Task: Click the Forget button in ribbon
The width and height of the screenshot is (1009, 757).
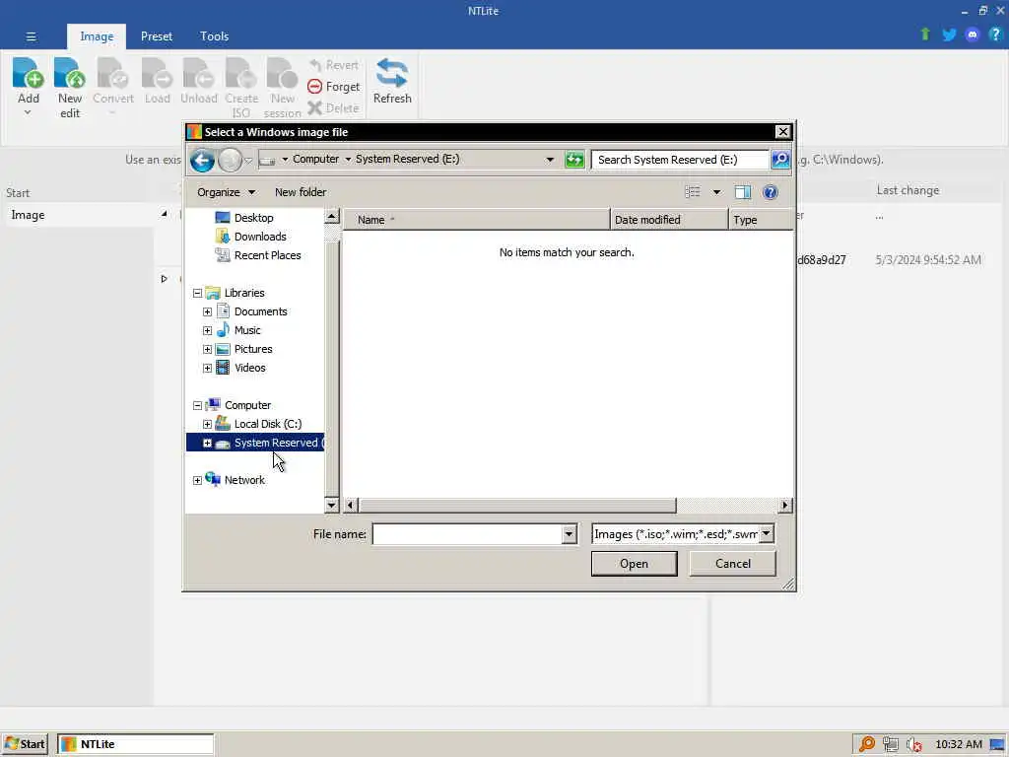Action: coord(333,87)
